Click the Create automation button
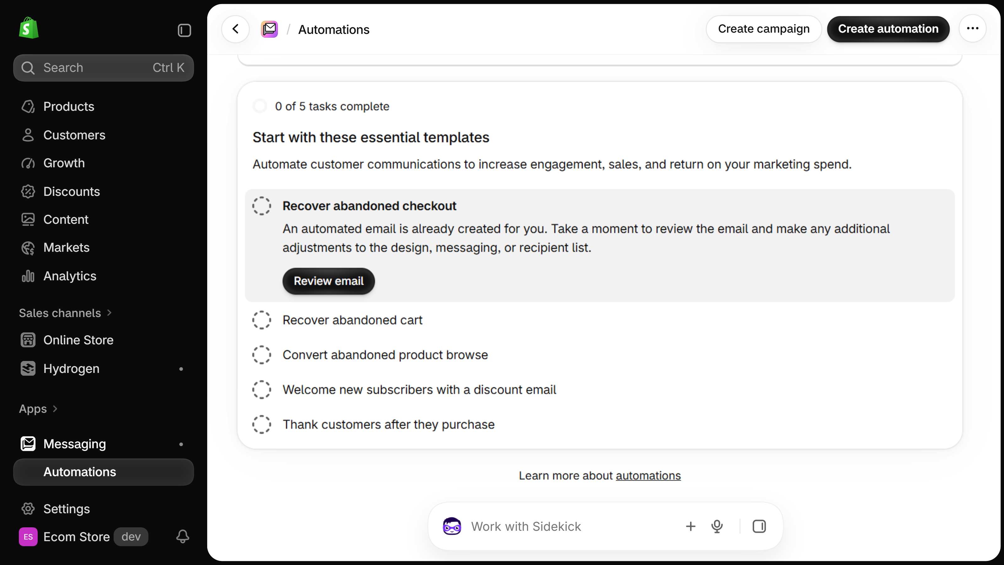Screen dimensions: 1004x565 coord(888,29)
